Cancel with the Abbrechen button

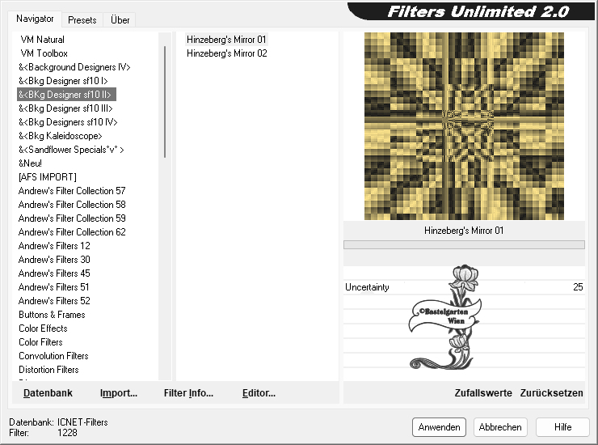500,427
